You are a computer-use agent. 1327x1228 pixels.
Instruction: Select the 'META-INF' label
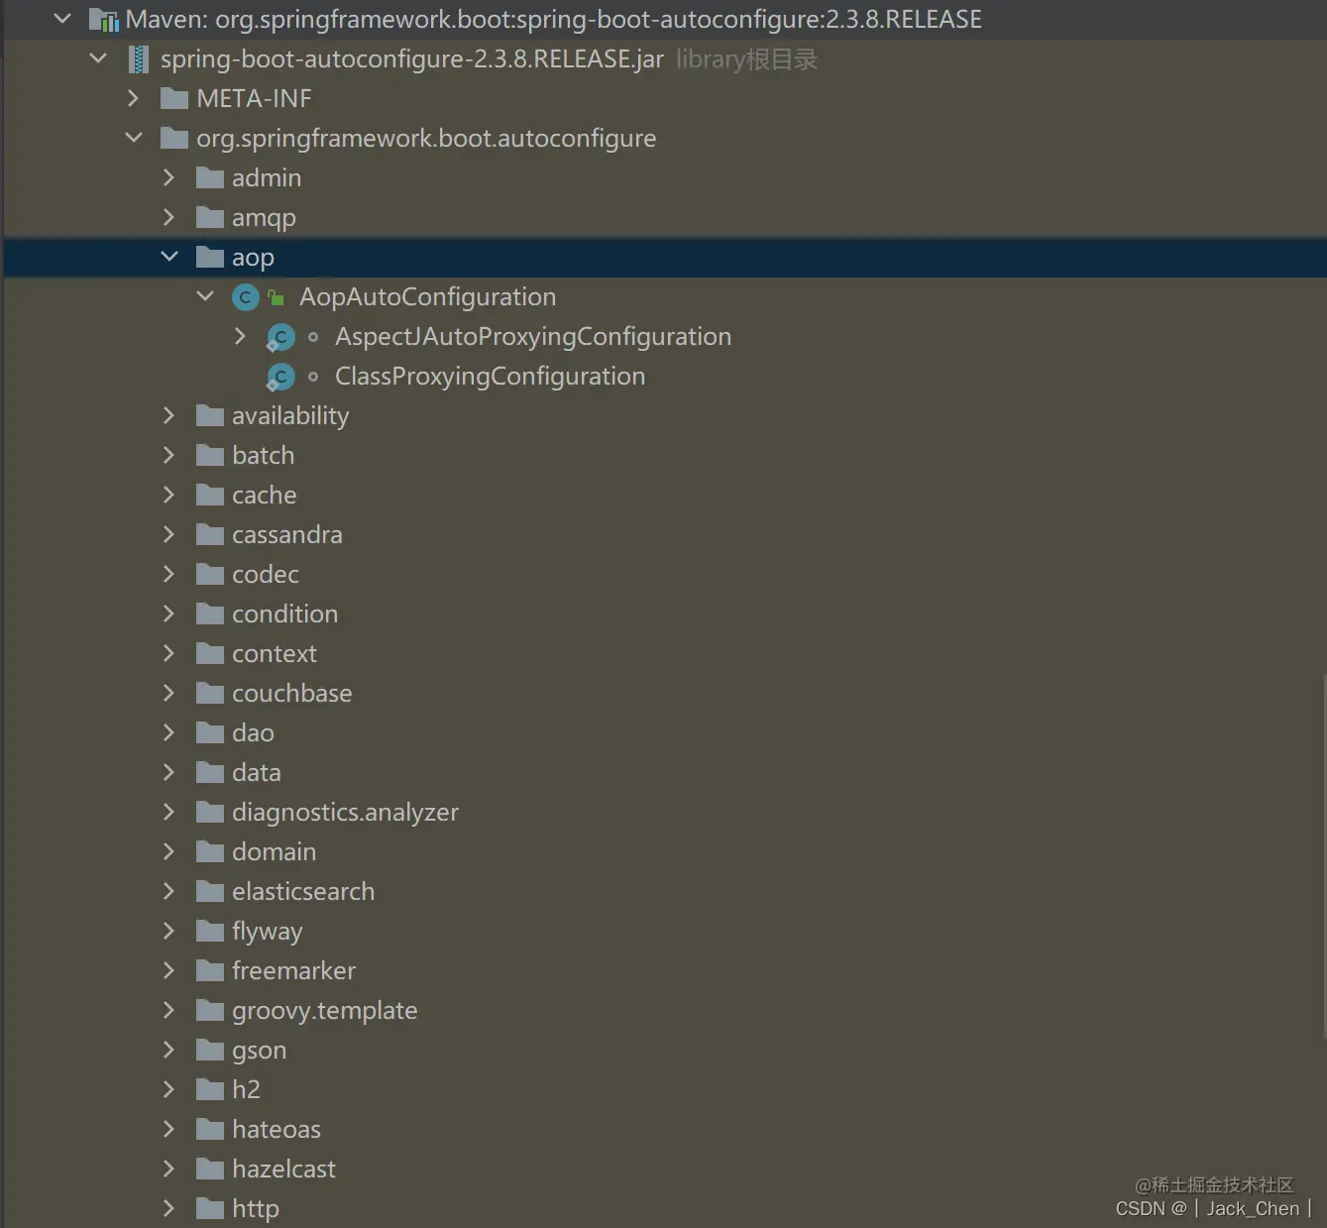click(254, 98)
